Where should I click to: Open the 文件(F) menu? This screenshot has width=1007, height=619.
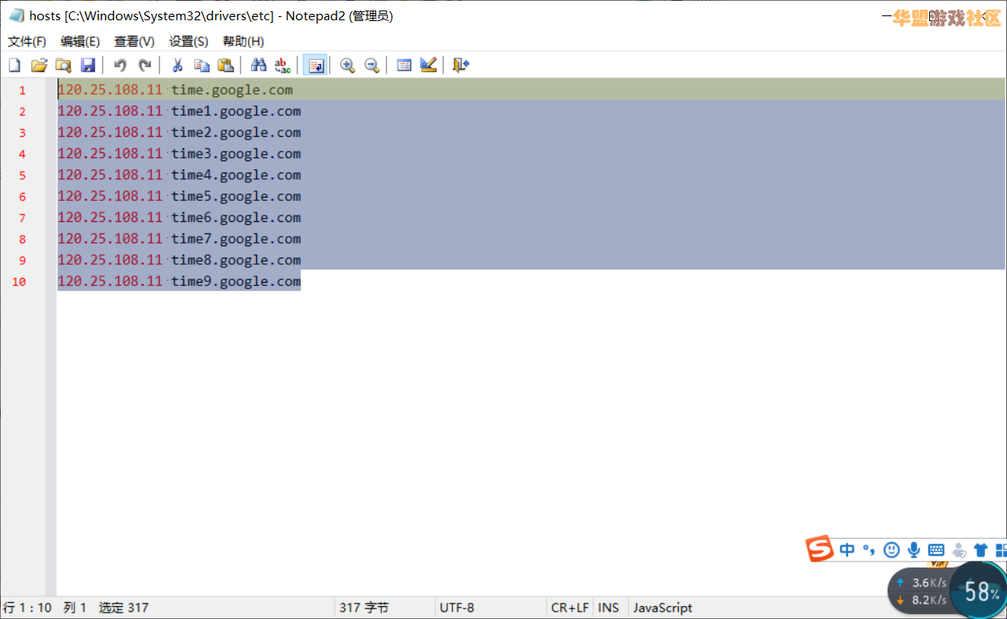(x=27, y=41)
